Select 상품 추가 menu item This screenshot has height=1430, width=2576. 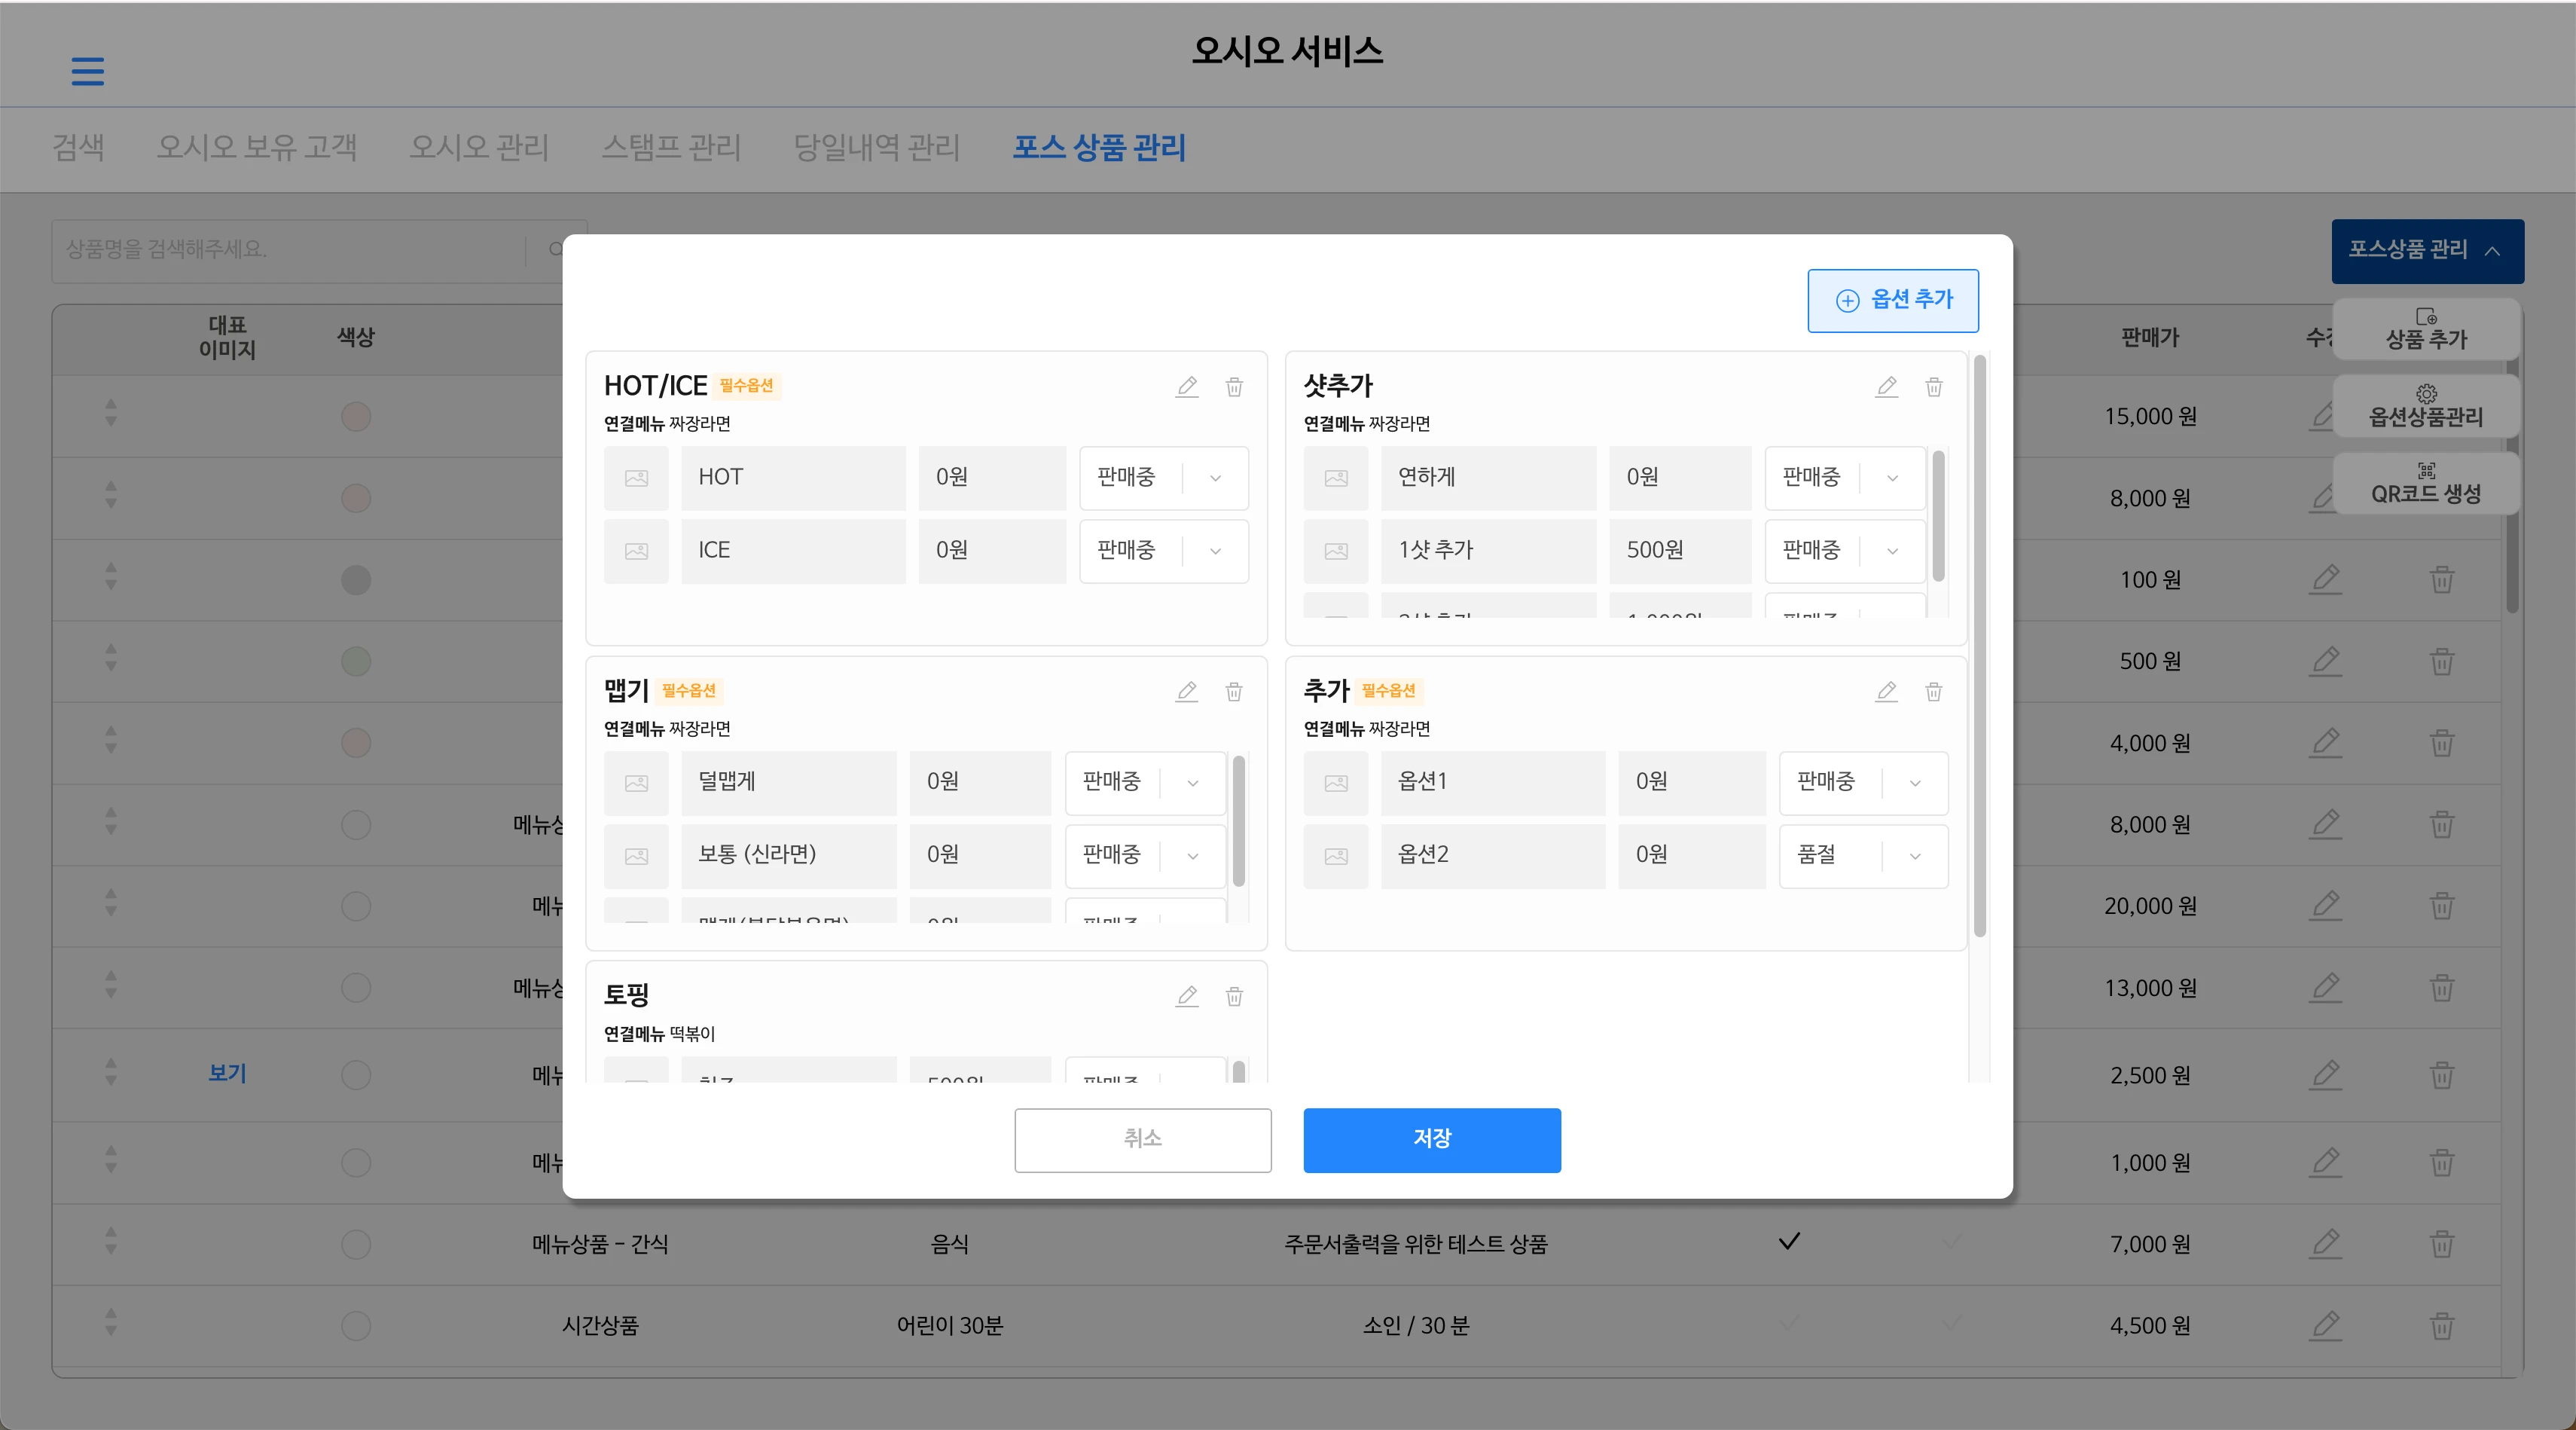(x=2426, y=329)
